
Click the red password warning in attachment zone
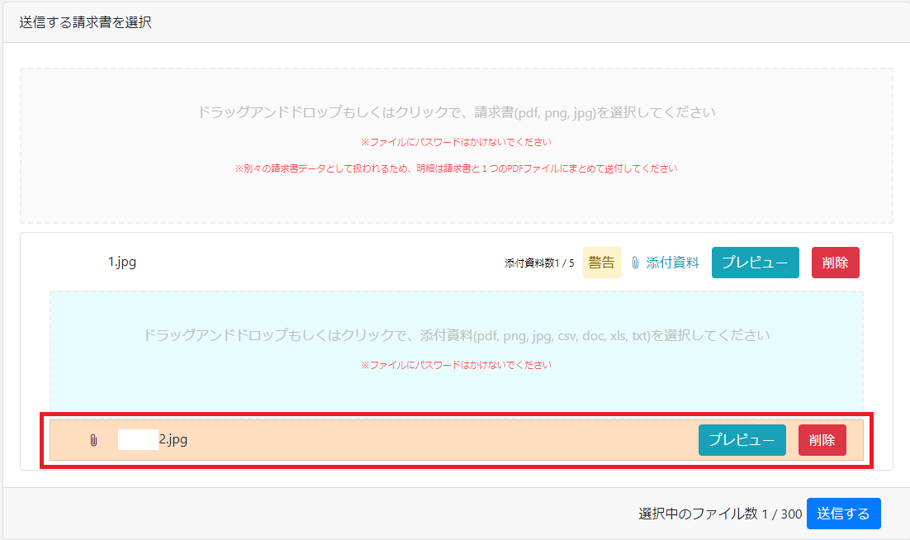coord(456,365)
